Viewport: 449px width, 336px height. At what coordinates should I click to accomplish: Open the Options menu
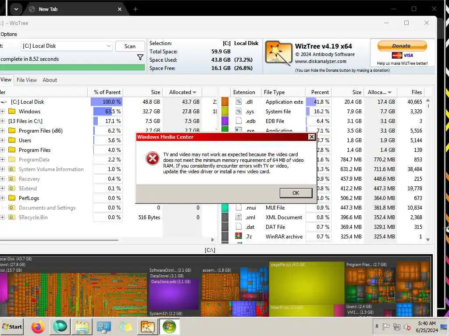point(9,34)
